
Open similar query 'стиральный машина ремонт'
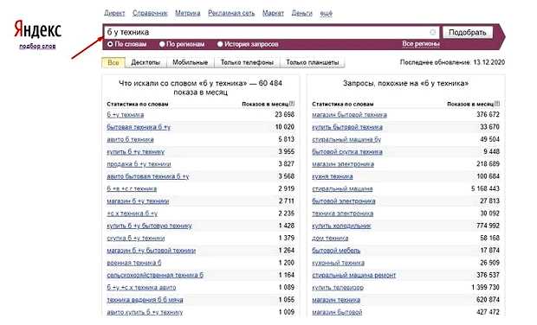click(x=353, y=275)
